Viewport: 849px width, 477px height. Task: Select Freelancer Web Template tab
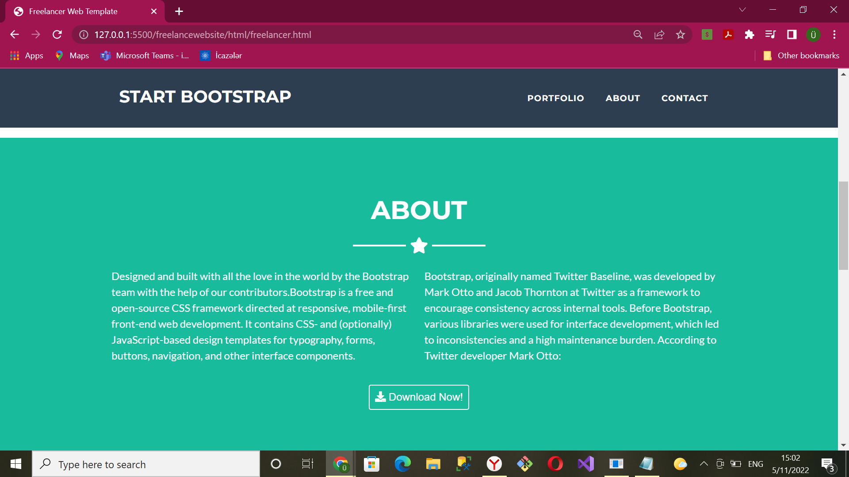click(x=85, y=11)
